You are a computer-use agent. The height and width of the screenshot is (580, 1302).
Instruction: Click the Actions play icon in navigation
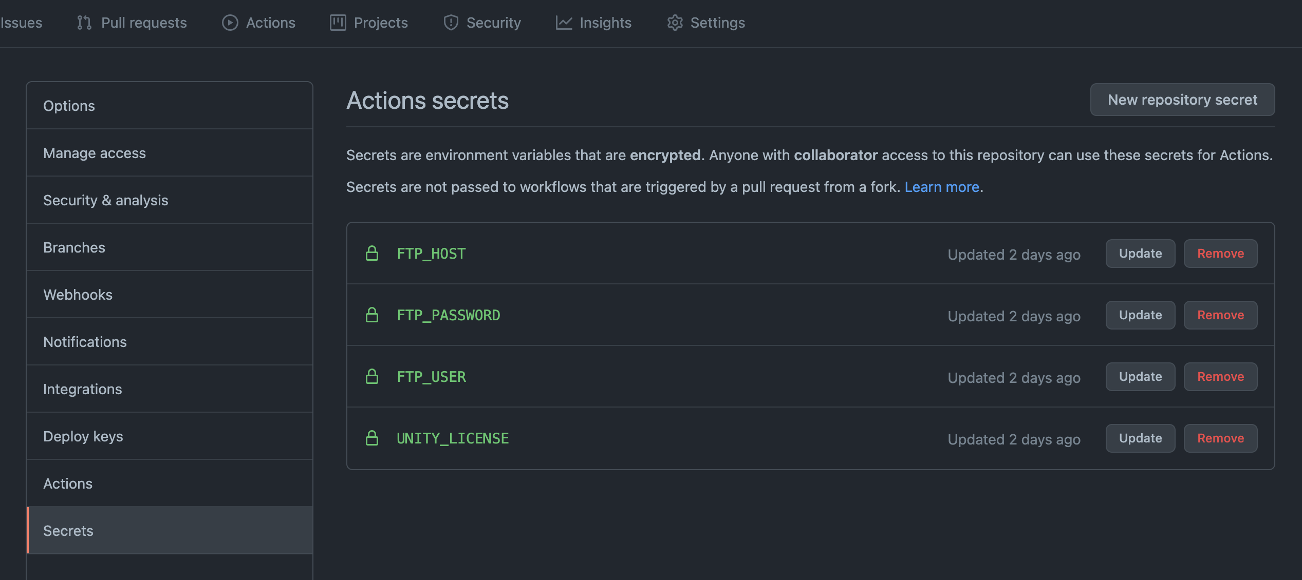230,23
